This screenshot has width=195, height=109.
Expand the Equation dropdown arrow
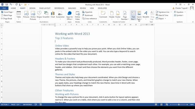tap(185, 12)
